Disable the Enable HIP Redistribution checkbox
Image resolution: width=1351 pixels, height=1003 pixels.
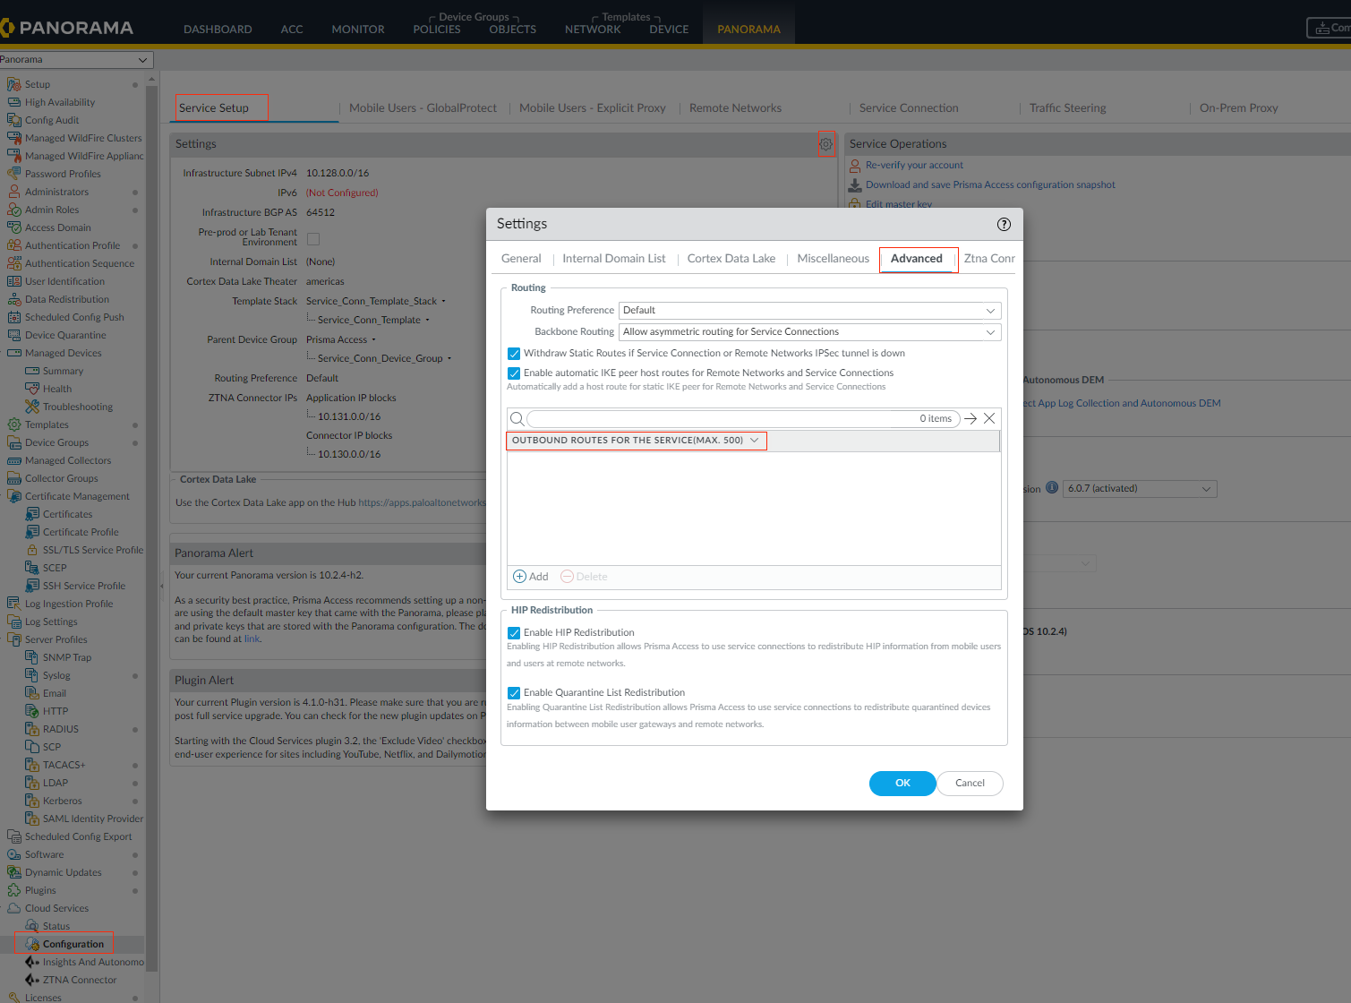point(514,632)
